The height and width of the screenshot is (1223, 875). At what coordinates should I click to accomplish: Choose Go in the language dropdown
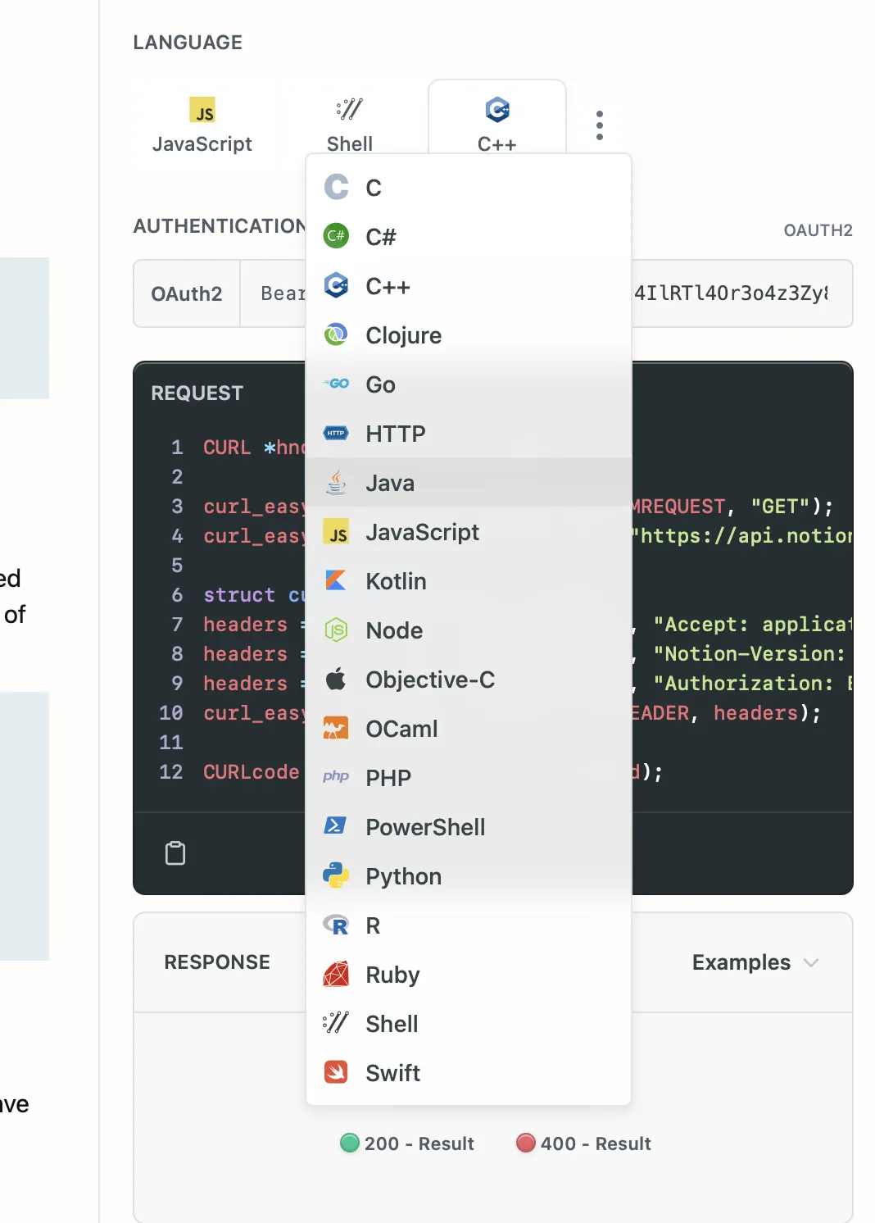tap(468, 384)
